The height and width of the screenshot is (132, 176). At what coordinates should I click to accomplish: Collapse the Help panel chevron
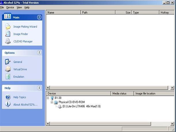(x=39, y=88)
